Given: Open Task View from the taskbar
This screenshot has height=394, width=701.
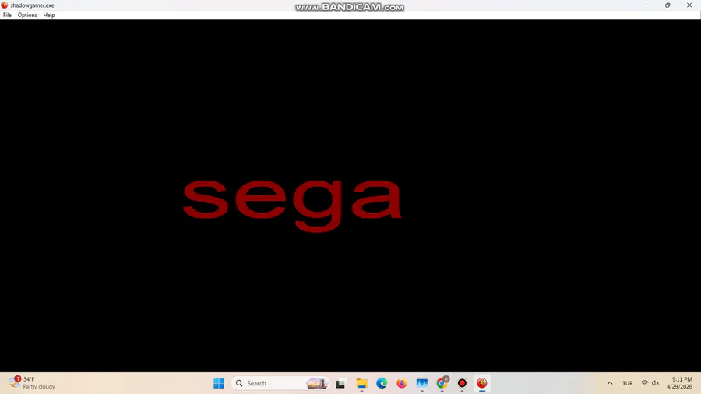Looking at the screenshot, I should (x=340, y=383).
